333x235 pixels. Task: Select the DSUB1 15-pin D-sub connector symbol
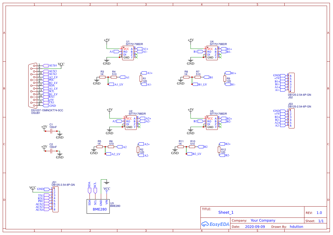click(x=32, y=85)
